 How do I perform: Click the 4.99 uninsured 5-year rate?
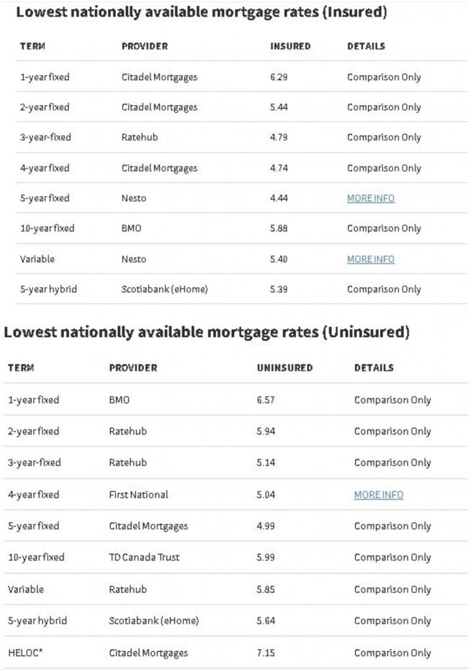266,526
